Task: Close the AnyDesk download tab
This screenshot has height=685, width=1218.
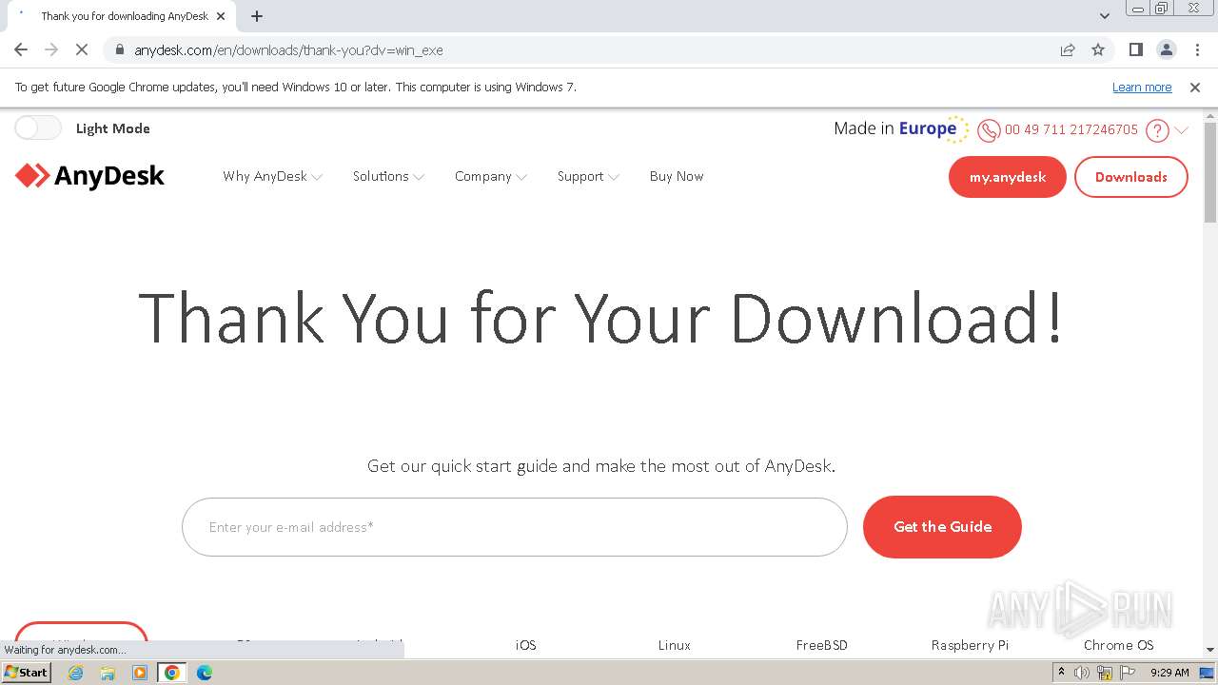Action: [x=223, y=16]
